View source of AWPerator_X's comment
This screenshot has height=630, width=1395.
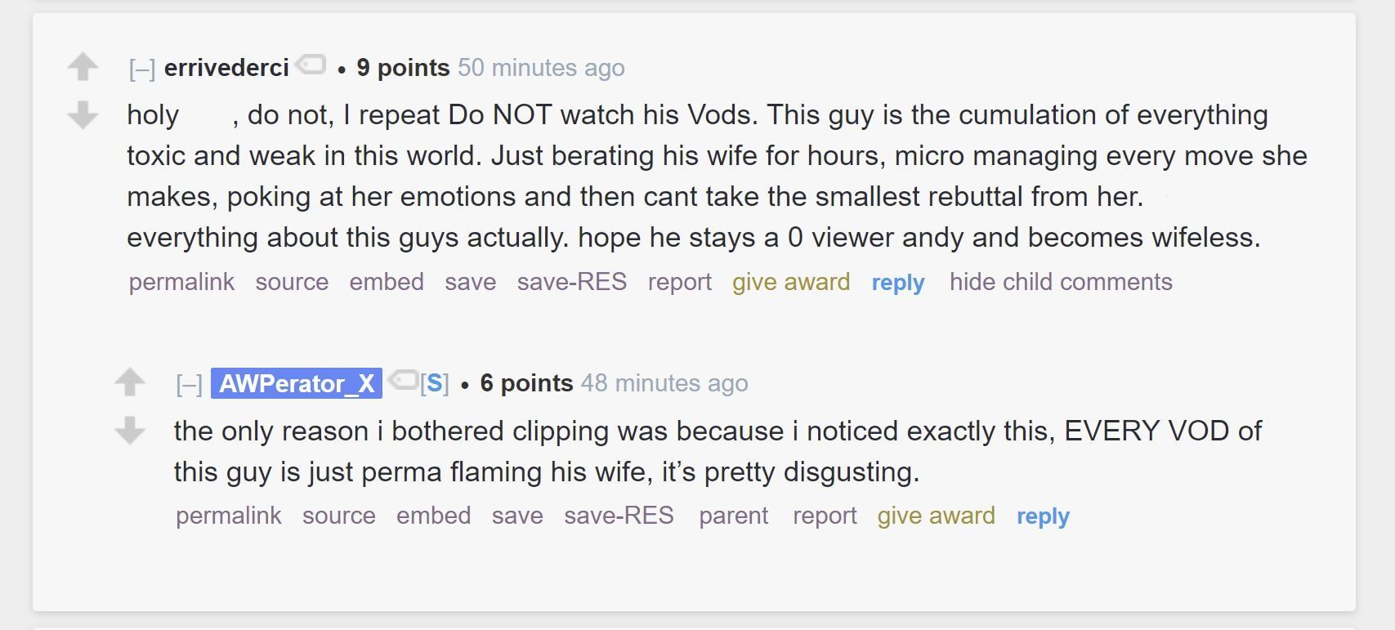[338, 516]
